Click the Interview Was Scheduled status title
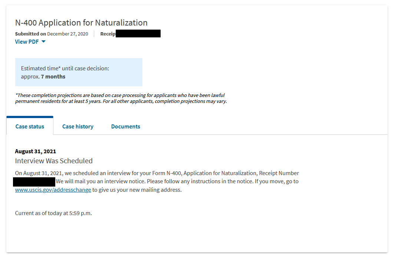Screen dimensions: 395x258 (54, 161)
